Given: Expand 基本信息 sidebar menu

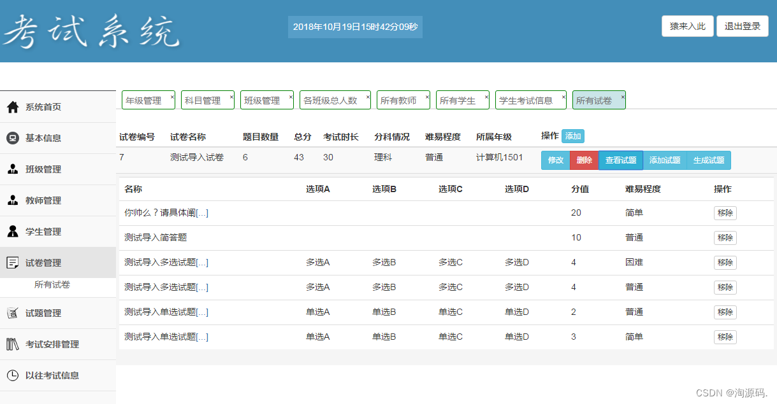Looking at the screenshot, I should [x=58, y=138].
